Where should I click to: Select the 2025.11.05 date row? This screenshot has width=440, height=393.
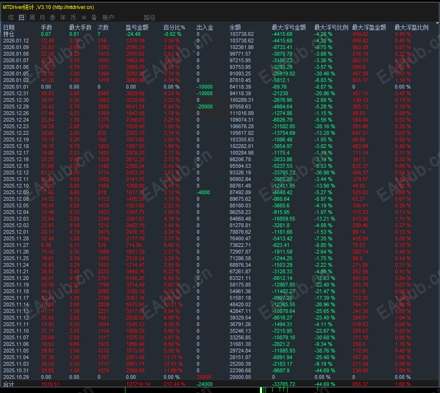point(16,351)
